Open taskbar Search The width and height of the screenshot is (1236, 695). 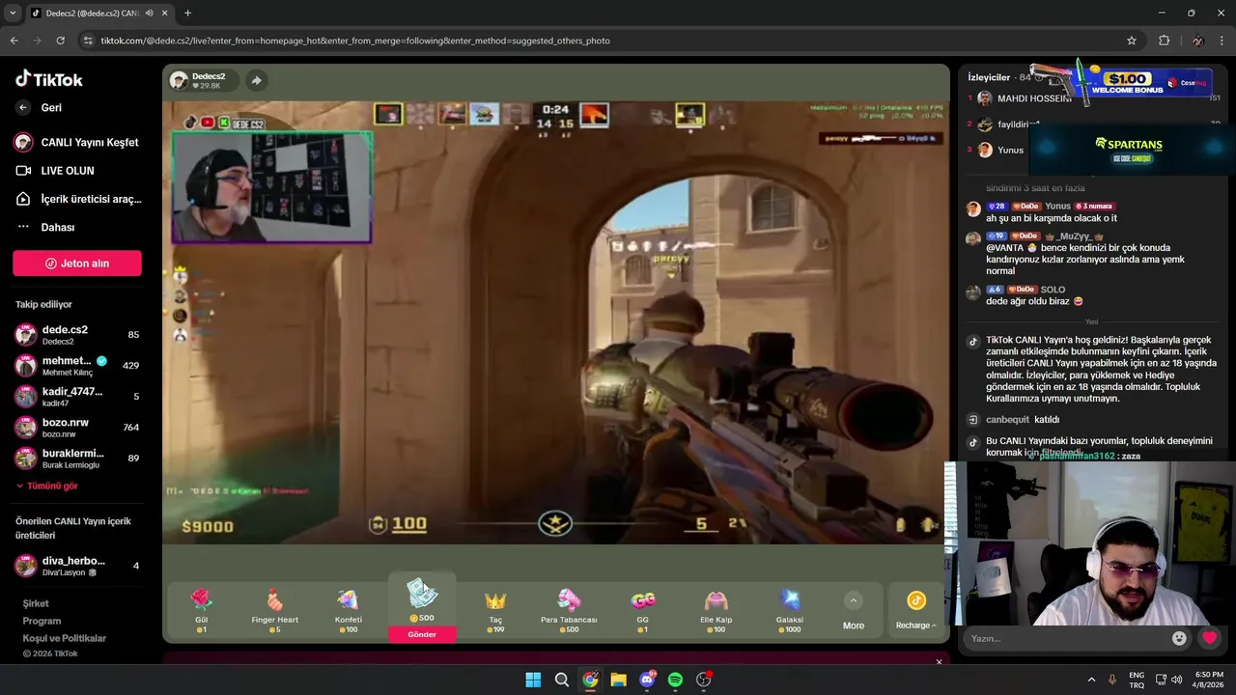pyautogui.click(x=561, y=680)
